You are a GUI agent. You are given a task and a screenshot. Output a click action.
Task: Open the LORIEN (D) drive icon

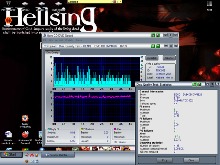pos(42,5)
